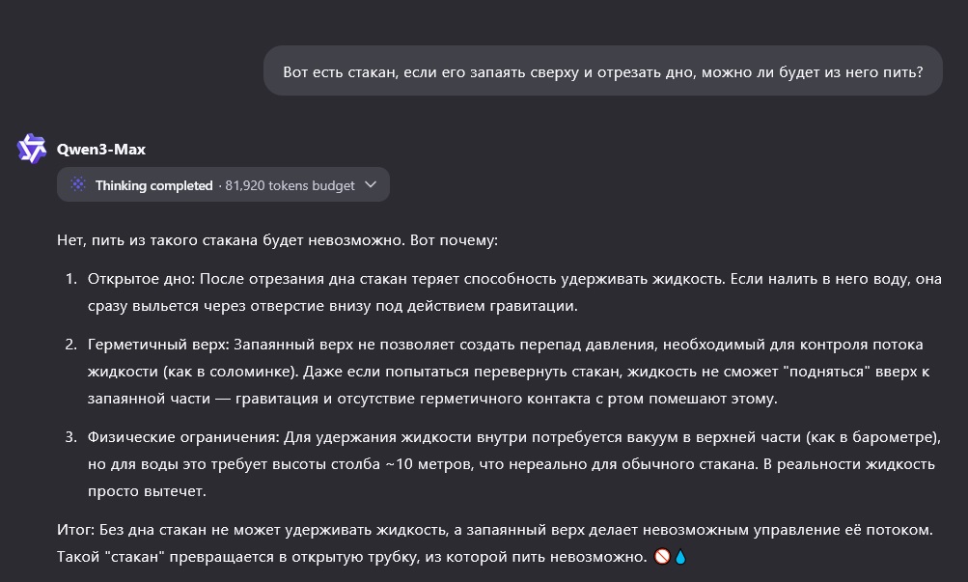Click the list number 2 marker
Viewport: 968px width, 582px height.
tap(70, 345)
